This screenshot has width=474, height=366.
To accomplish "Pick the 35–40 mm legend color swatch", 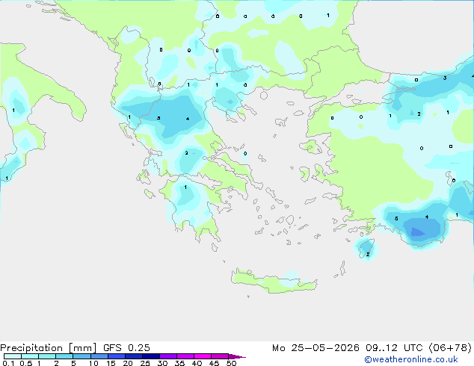I will 185,356.
